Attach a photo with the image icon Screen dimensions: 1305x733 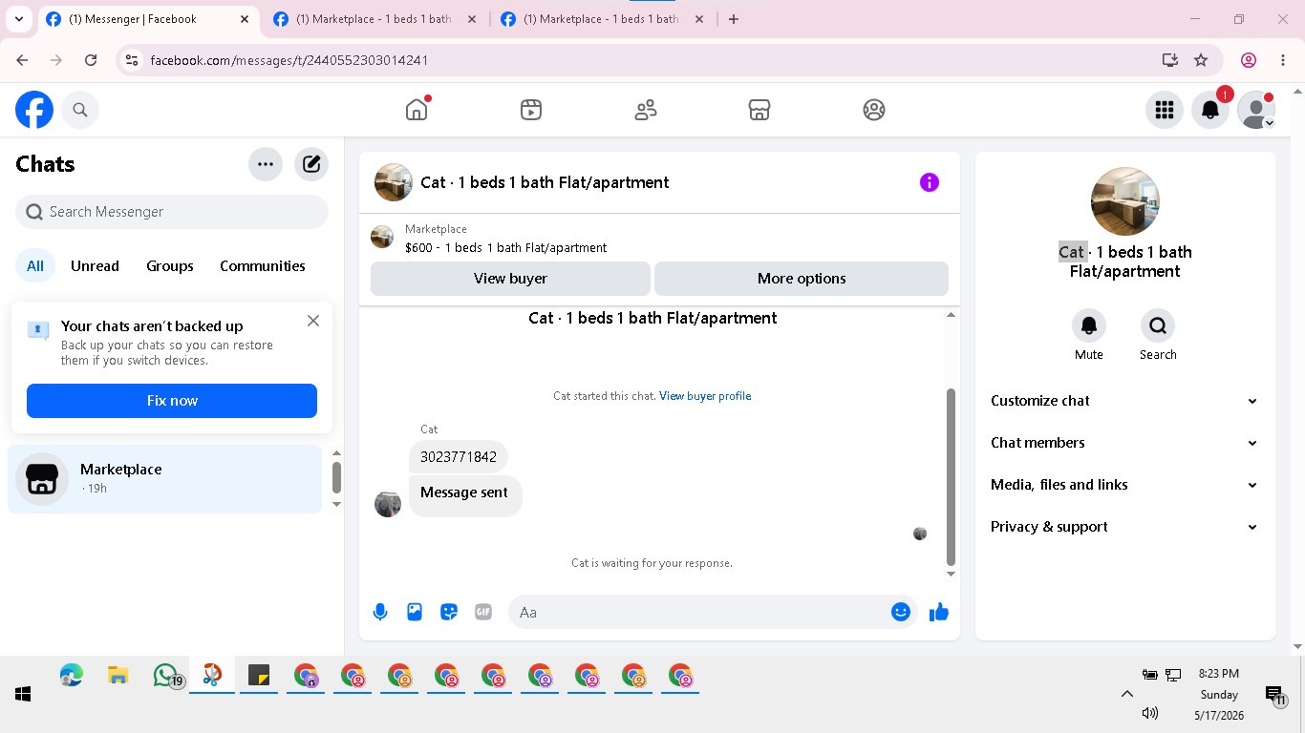pos(415,613)
